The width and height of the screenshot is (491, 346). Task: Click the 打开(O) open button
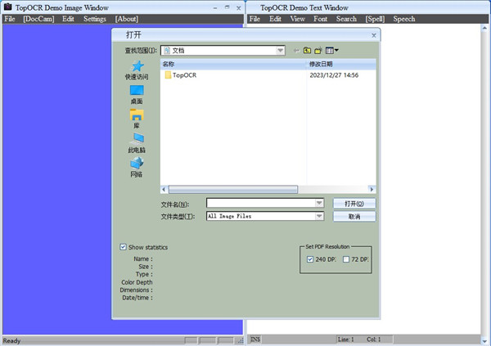click(x=354, y=204)
